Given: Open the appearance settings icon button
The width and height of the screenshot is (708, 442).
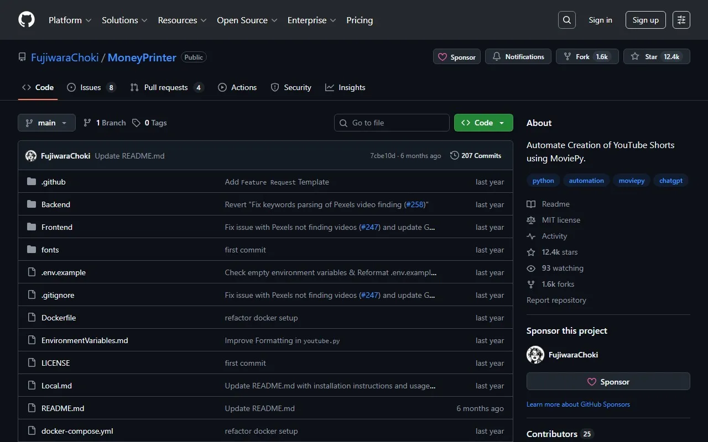Looking at the screenshot, I should click(x=681, y=20).
